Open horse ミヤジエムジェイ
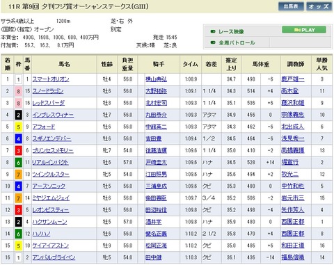The height and width of the screenshot is (265, 334). (51, 198)
